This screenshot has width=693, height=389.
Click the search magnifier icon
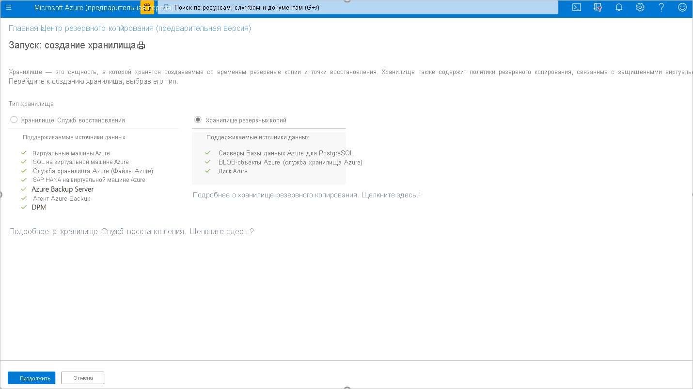click(166, 8)
